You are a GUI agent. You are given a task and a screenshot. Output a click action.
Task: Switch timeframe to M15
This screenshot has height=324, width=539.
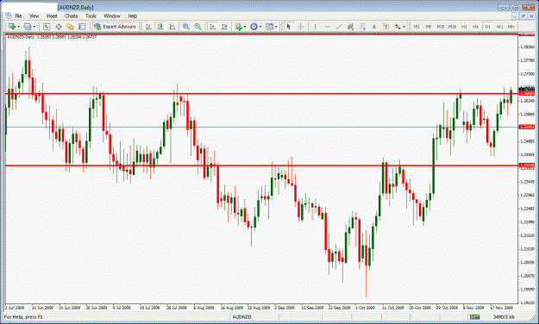441,27
